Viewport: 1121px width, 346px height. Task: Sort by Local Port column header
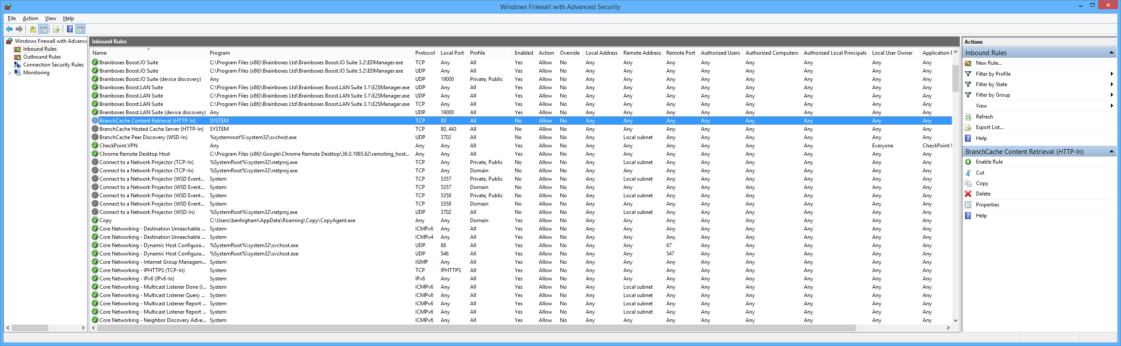452,53
